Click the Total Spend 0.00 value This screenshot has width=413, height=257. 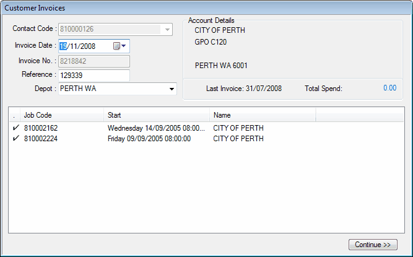(x=389, y=88)
